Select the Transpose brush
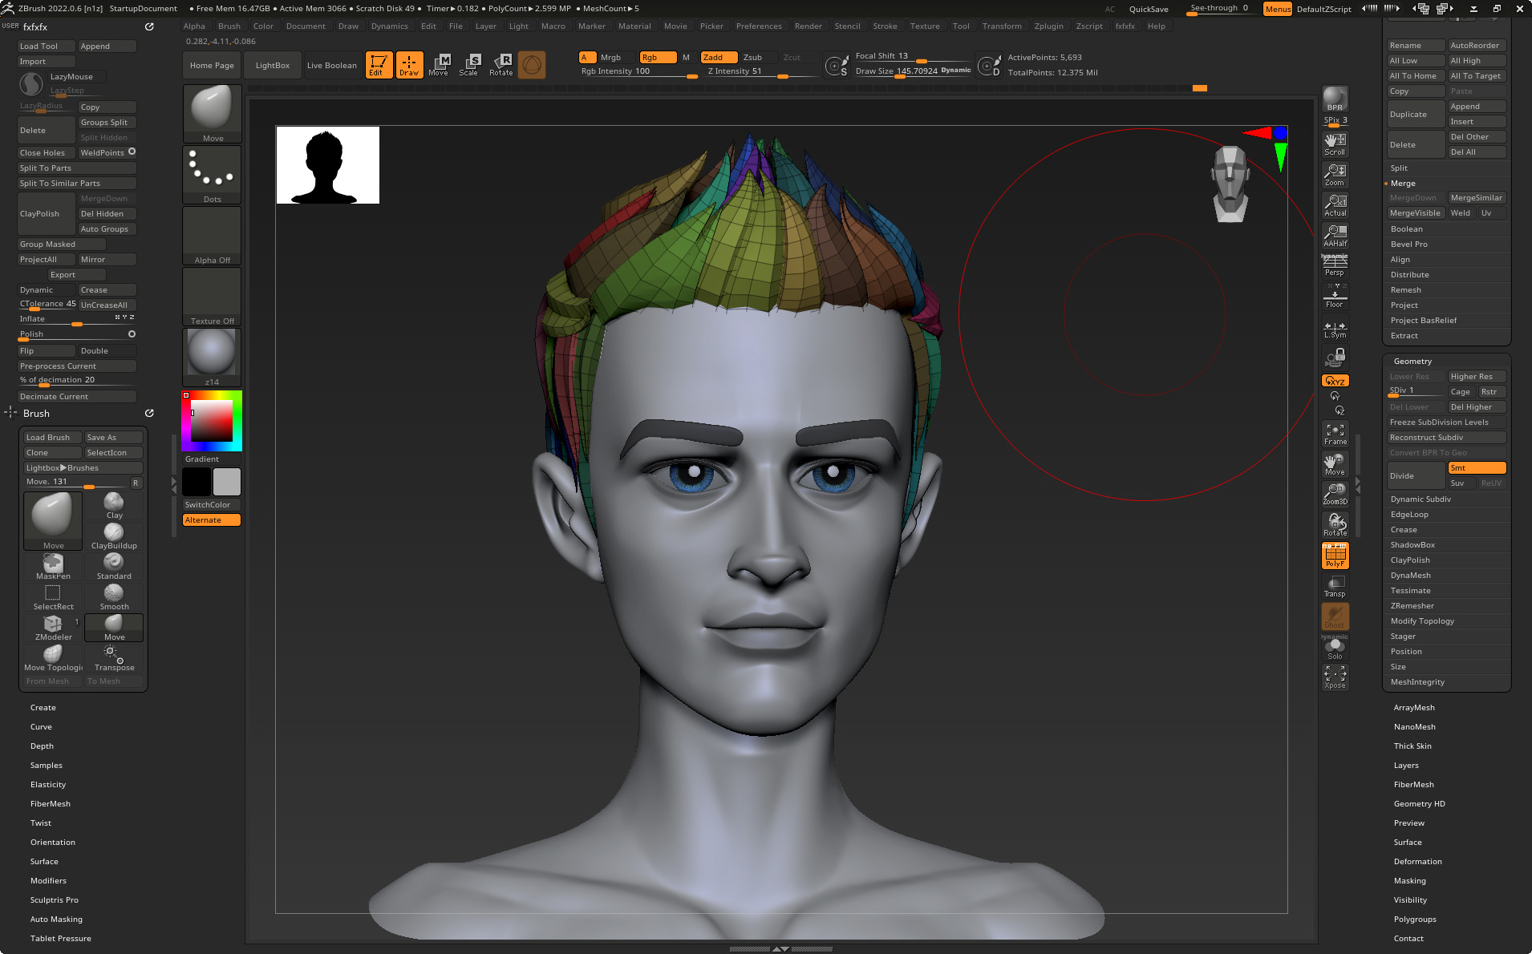Viewport: 1532px width, 954px height. 114,657
